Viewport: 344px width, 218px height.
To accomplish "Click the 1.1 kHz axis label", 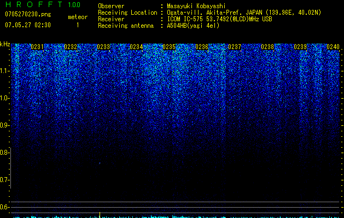I will pos(4,71).
